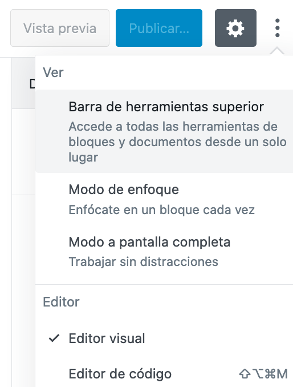Screen dimensions: 293x387
Task: Click the Editor section heading
Action: point(61,301)
